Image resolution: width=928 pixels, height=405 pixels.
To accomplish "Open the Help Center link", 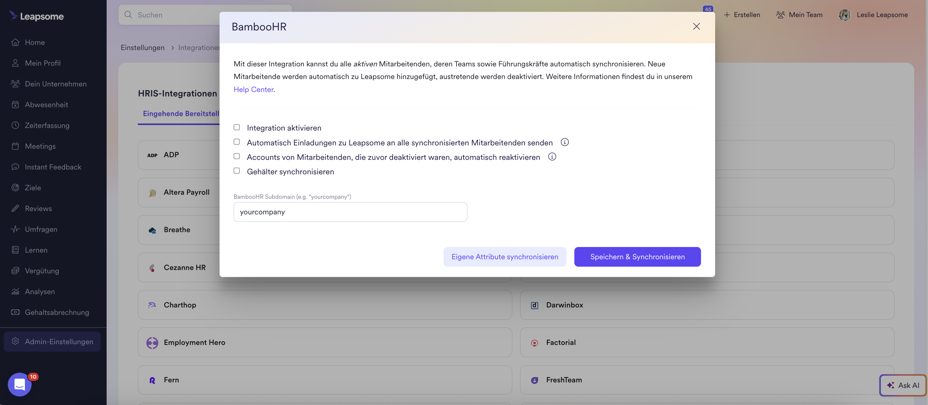I will pyautogui.click(x=253, y=89).
